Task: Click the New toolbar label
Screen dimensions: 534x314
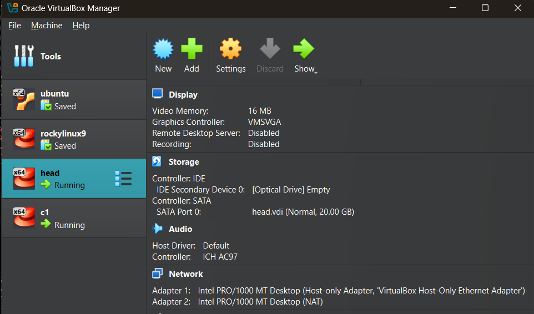Action: point(163,69)
